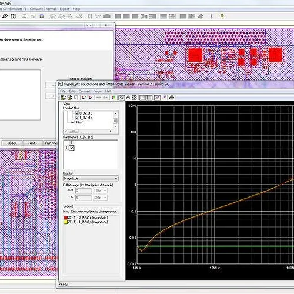Toggle the 0_9V.z1p file checkbox
Image resolution: width=294 pixels, height=294 pixels.
click(77, 113)
